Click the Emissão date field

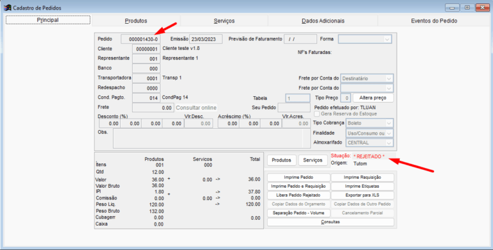(206, 39)
